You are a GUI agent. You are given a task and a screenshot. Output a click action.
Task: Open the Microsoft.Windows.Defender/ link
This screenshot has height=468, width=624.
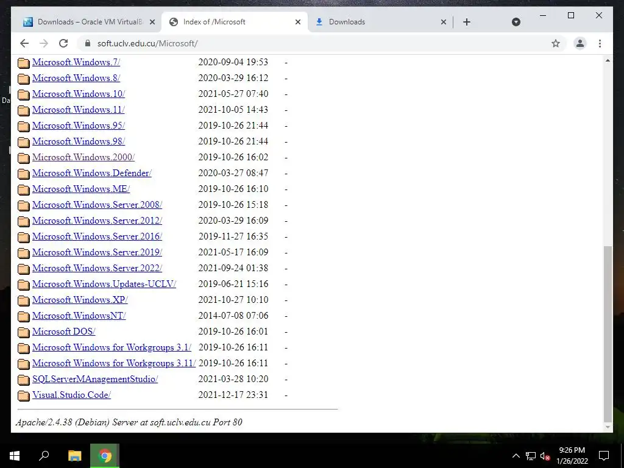(x=92, y=173)
